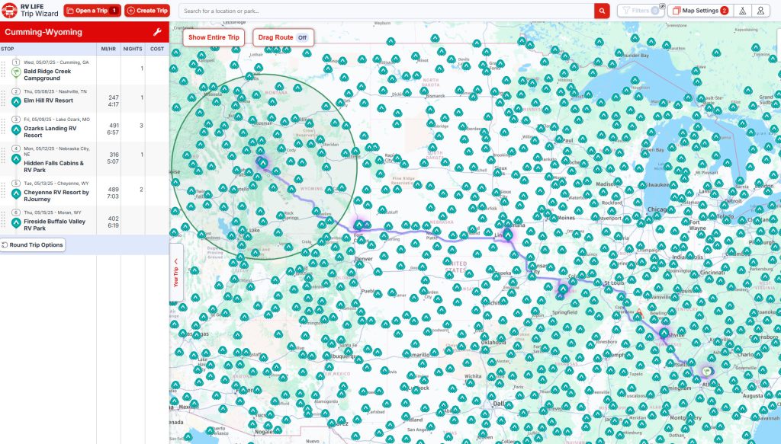781x444 pixels.
Task: Open the Filters dropdown
Action: coord(638,11)
